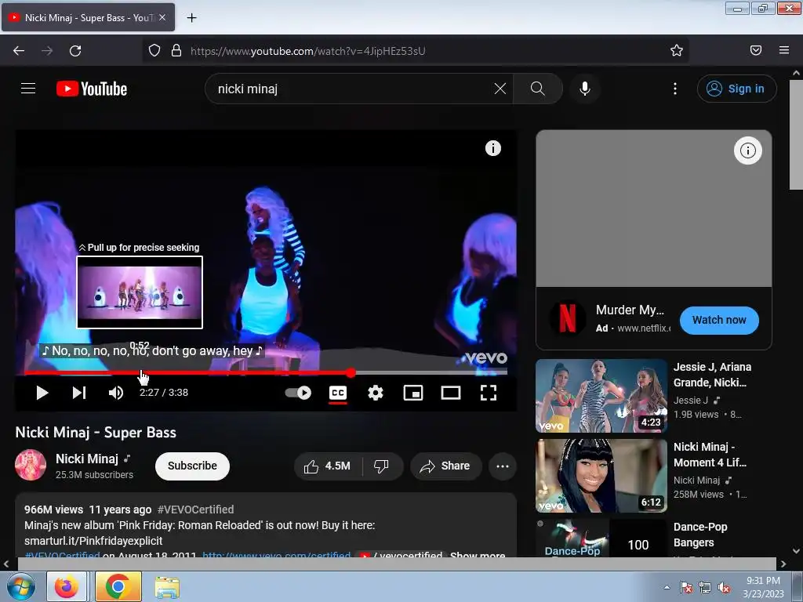Click the search magnifier button
The height and width of the screenshot is (602, 803).
(538, 89)
